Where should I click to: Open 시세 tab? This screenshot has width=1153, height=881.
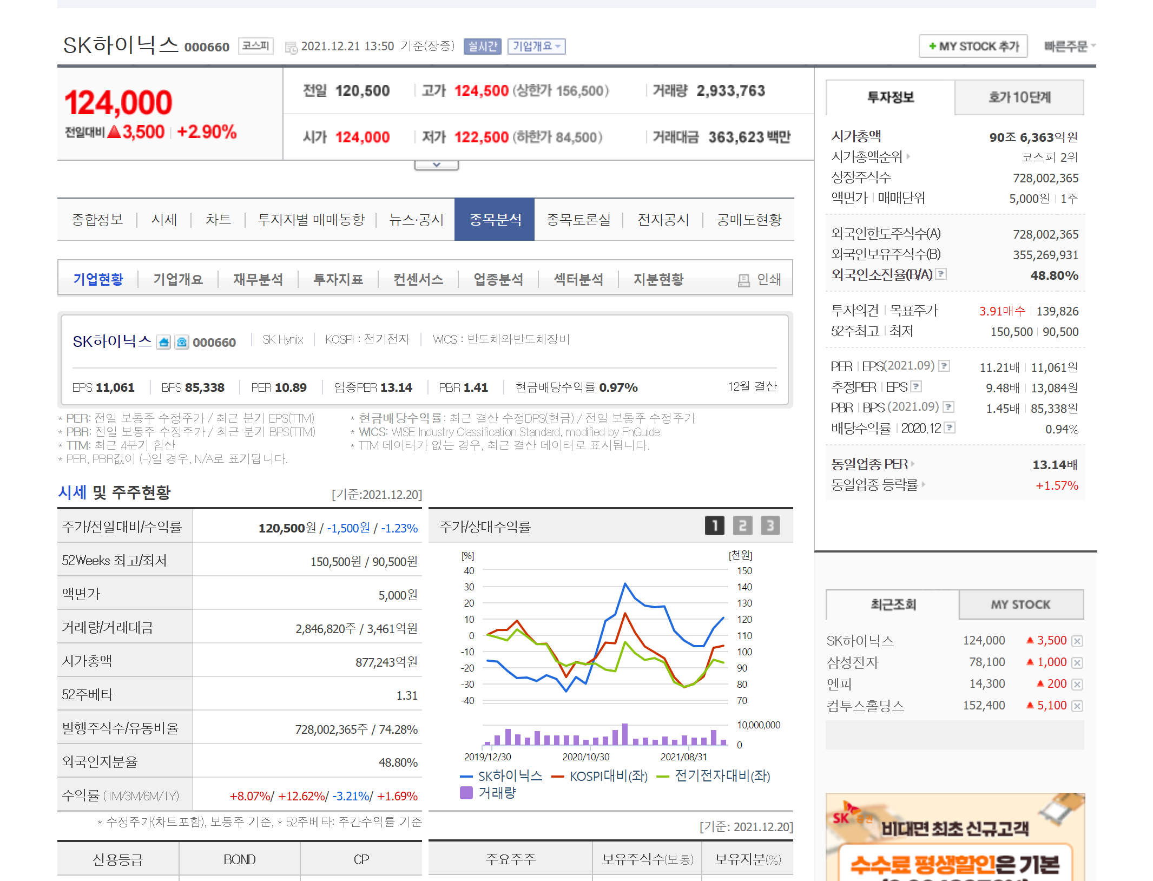click(x=164, y=220)
